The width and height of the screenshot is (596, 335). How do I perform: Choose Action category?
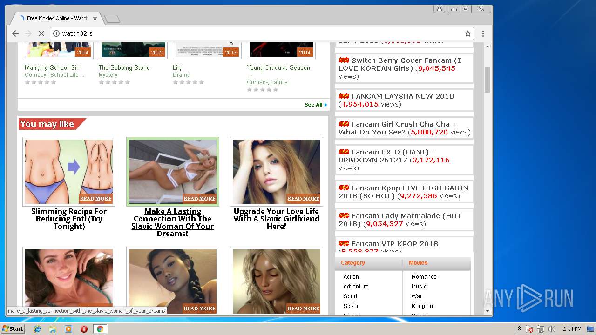tap(351, 277)
